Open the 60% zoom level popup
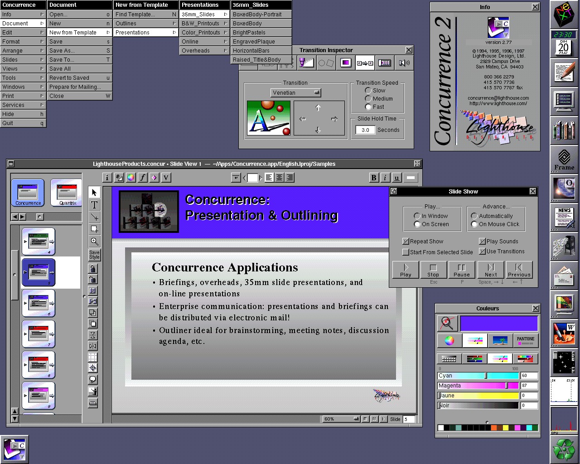Screen dimensions: 580x464 point(341,419)
